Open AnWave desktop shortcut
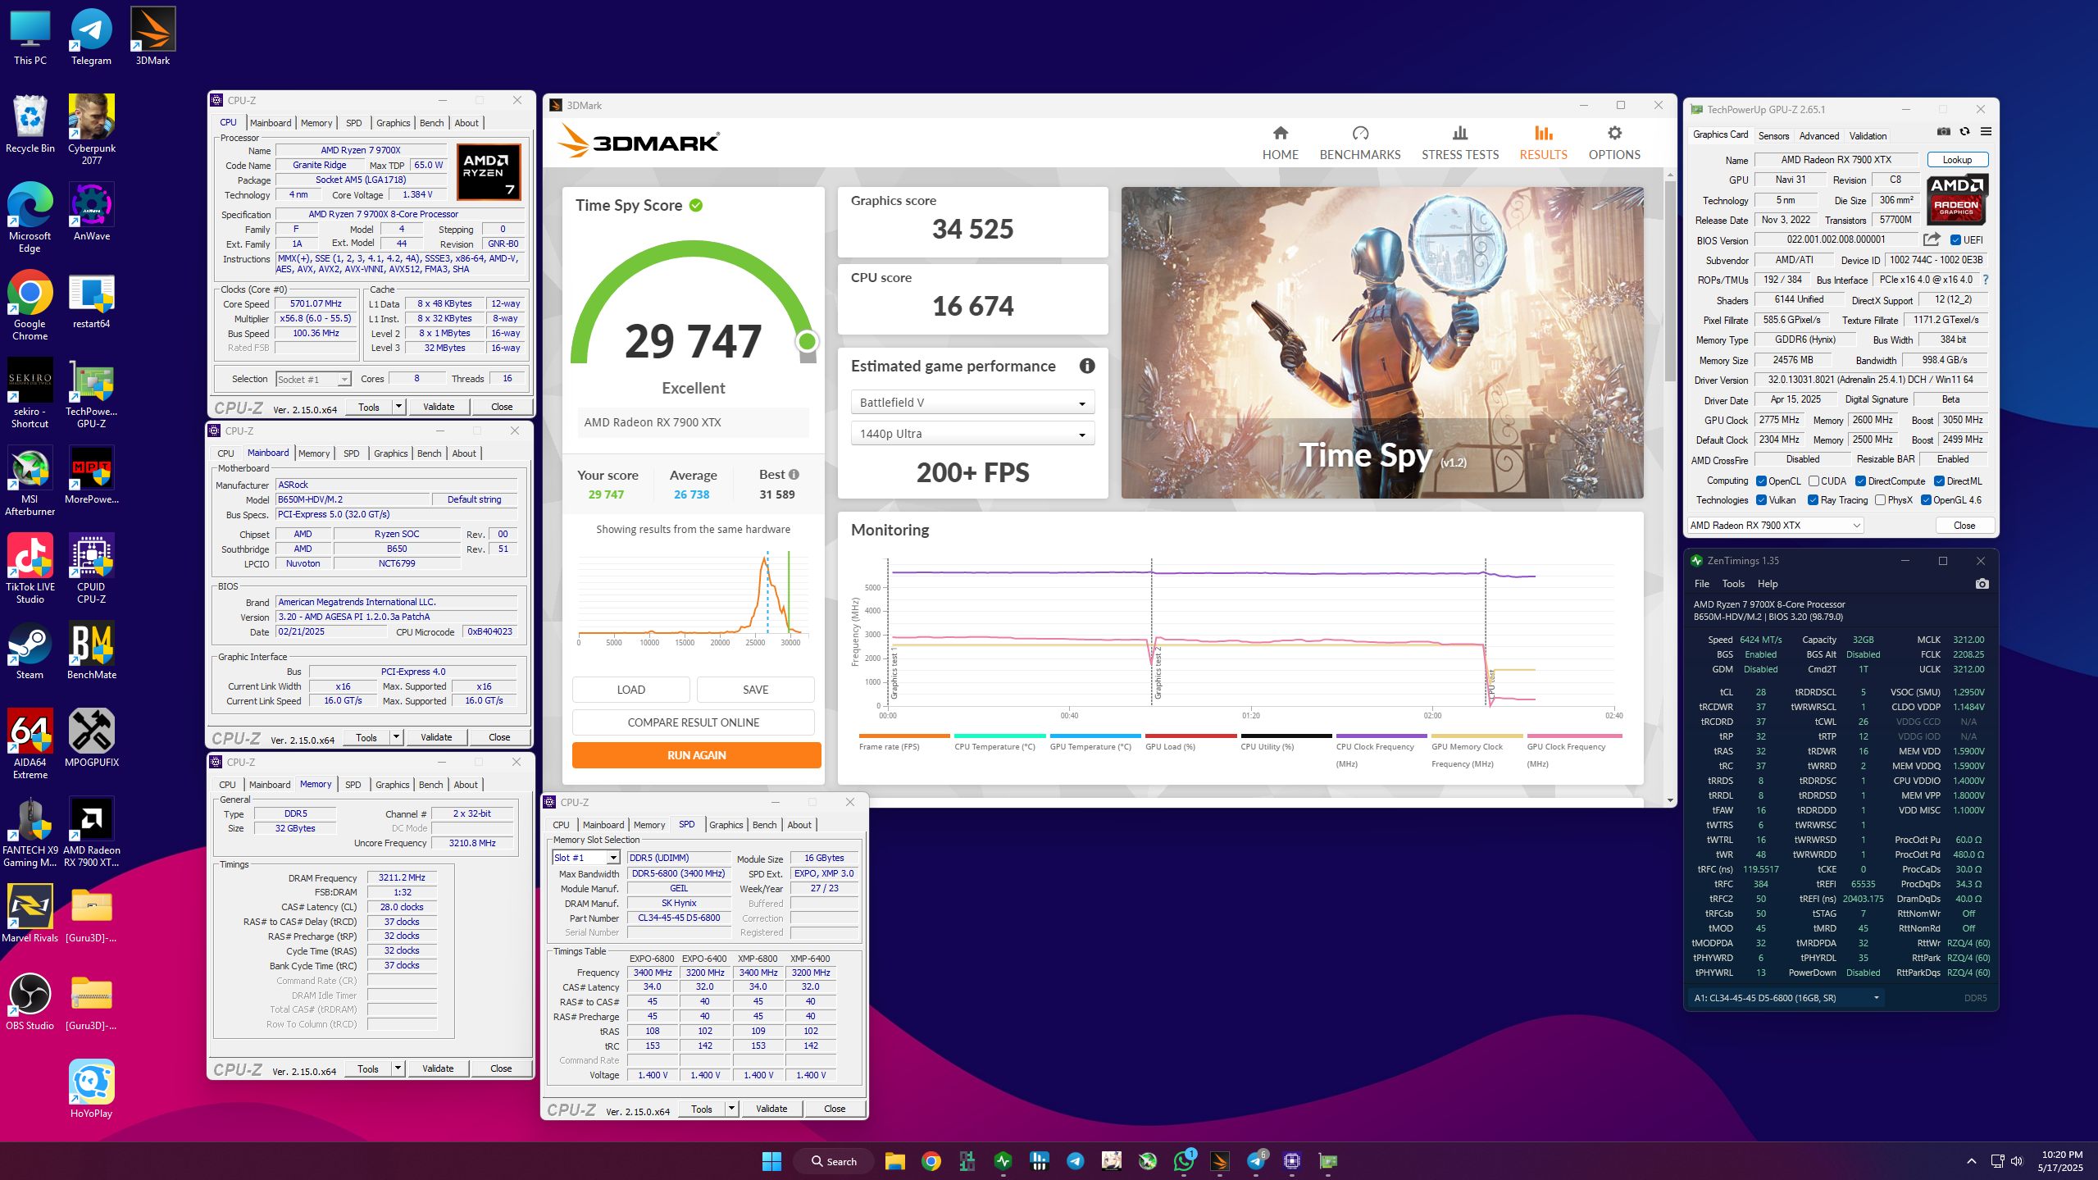The height and width of the screenshot is (1180, 2098). 91,212
